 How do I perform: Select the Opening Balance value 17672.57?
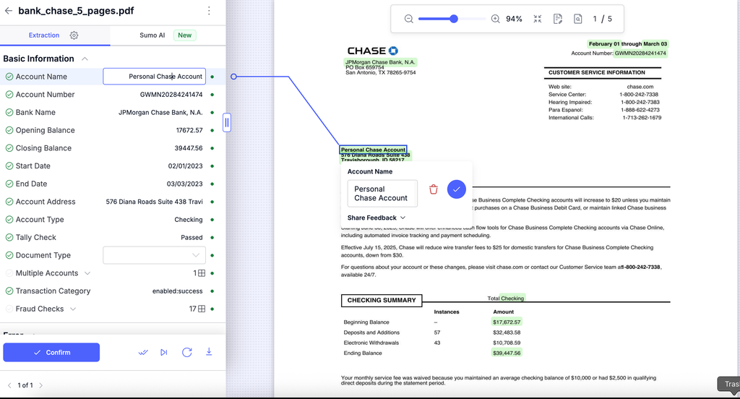click(x=189, y=130)
